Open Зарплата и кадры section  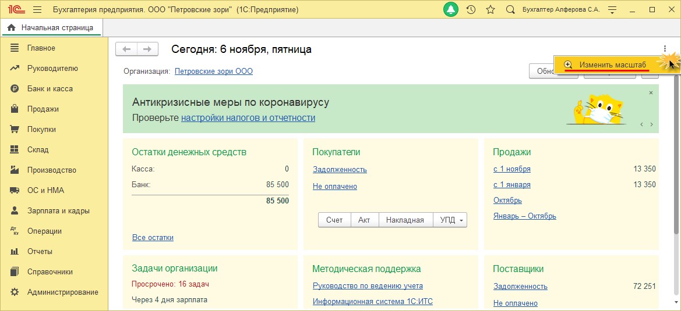58,210
